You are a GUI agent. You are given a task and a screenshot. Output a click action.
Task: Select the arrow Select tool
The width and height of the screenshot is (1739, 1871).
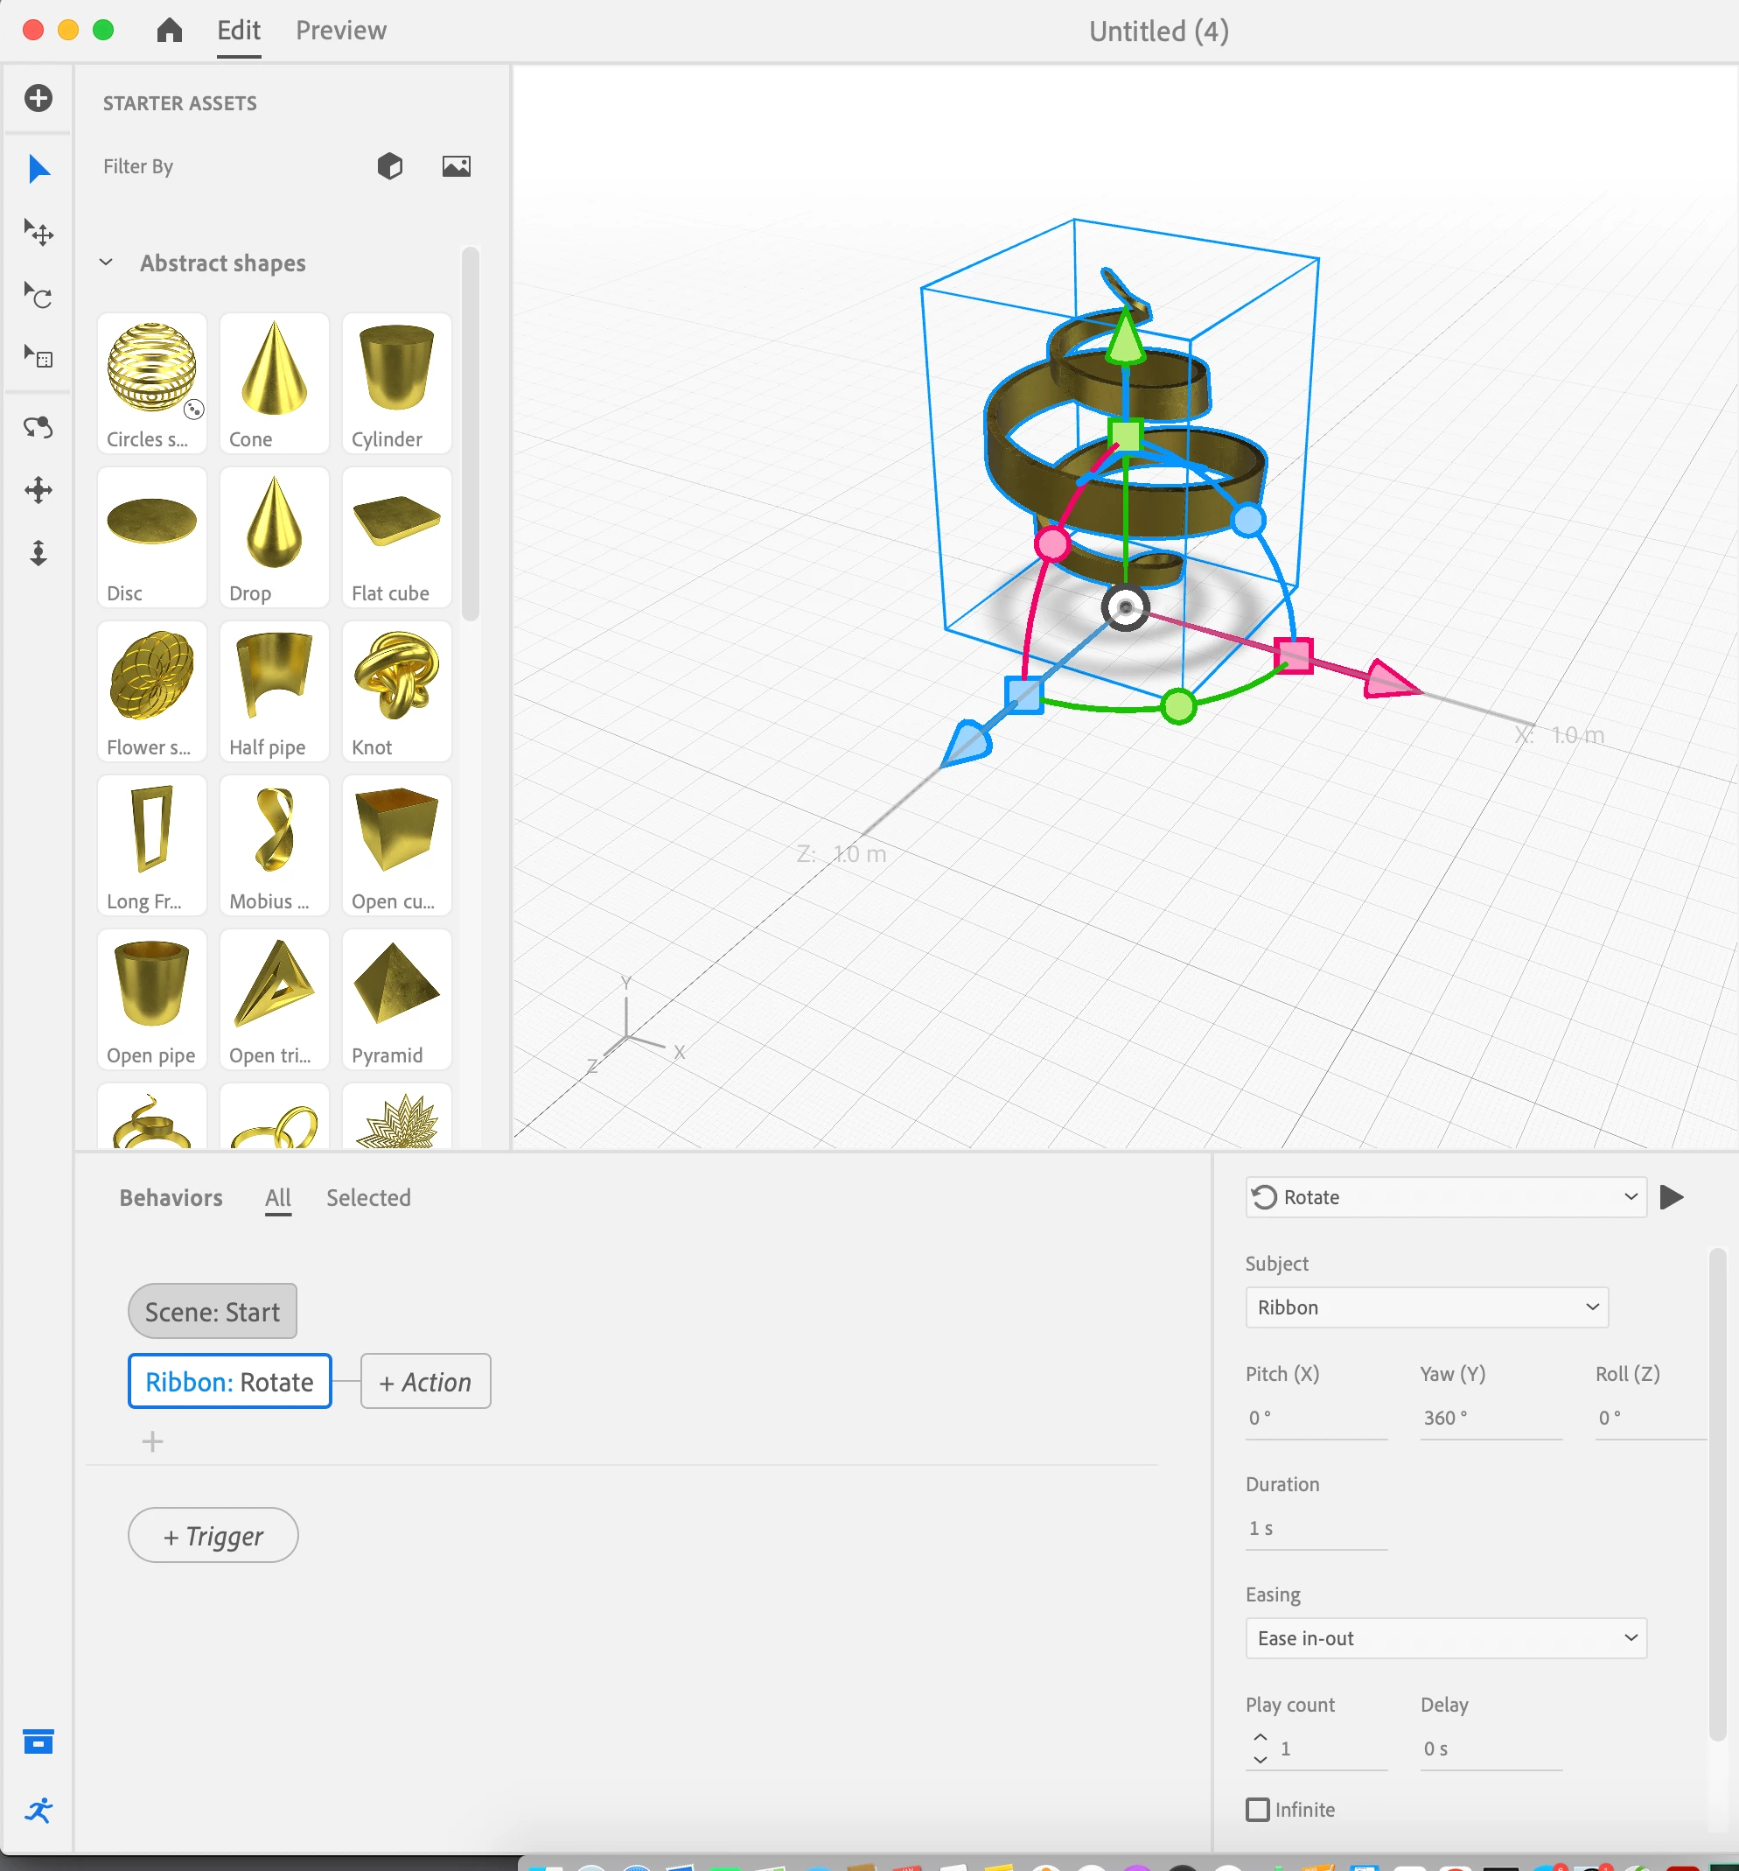(x=38, y=170)
